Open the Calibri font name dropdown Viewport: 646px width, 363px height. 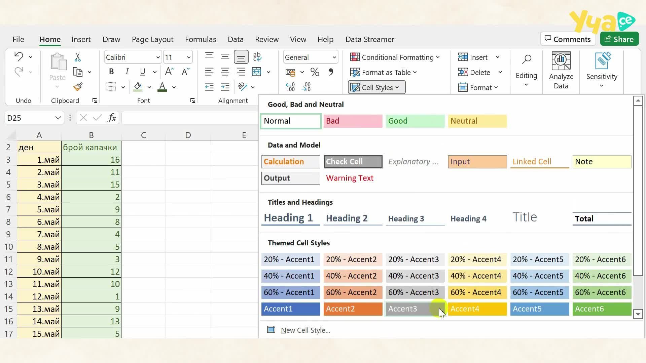[158, 57]
